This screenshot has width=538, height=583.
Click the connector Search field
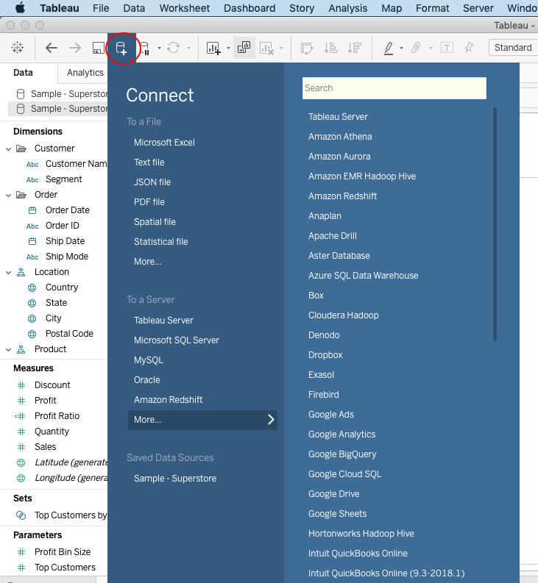(x=394, y=88)
